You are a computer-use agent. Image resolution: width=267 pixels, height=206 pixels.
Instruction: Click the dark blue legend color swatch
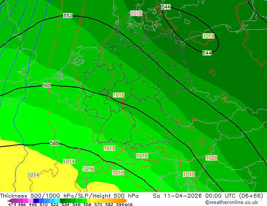(35, 201)
